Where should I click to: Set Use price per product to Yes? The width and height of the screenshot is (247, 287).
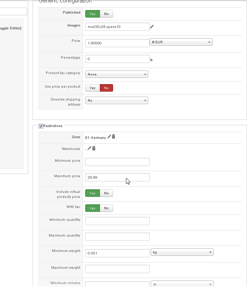point(92,88)
